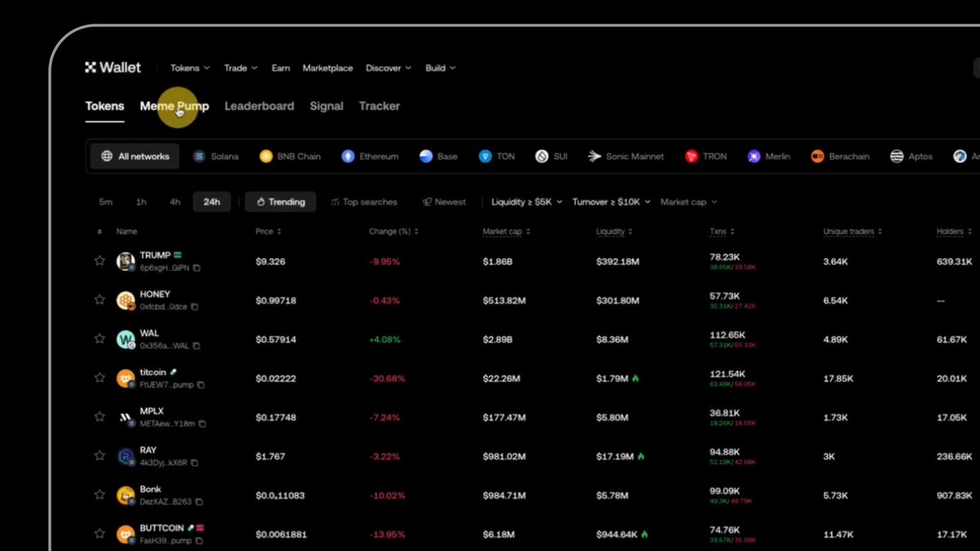The width and height of the screenshot is (980, 551).
Task: Star the TRUMP token as favorite
Action: [100, 261]
